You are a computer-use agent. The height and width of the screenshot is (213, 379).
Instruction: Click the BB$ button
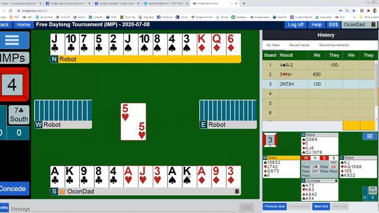pyautogui.click(x=333, y=24)
